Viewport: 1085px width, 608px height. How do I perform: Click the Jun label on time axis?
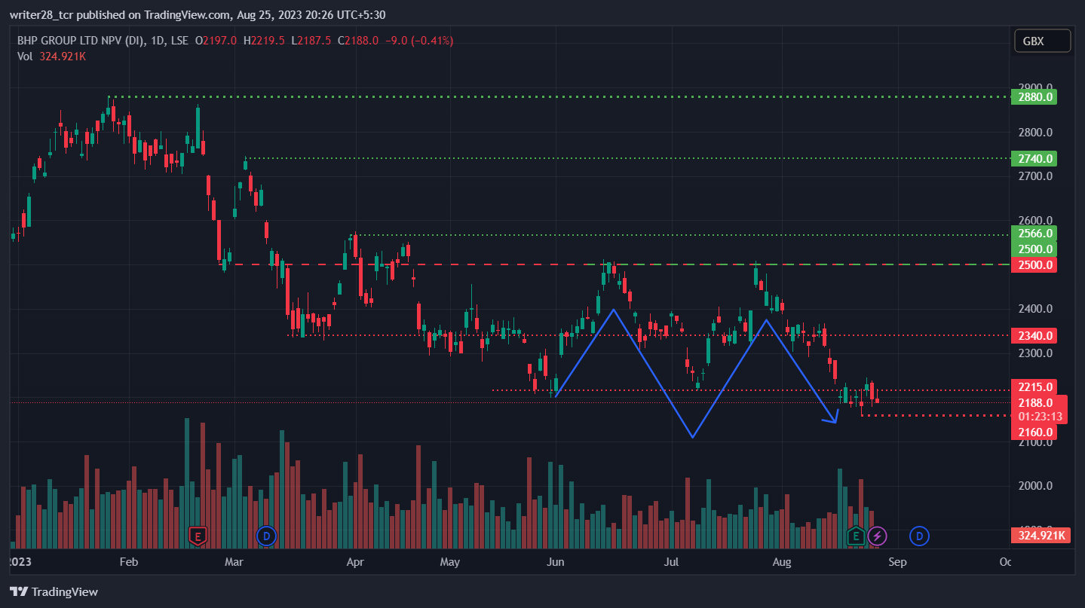(x=556, y=562)
